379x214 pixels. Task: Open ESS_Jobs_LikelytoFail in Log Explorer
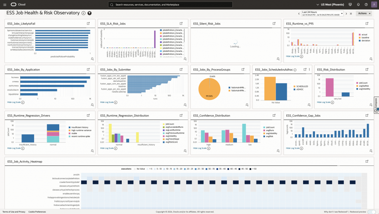point(88,23)
